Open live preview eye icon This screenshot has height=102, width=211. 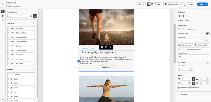click(159, 4)
